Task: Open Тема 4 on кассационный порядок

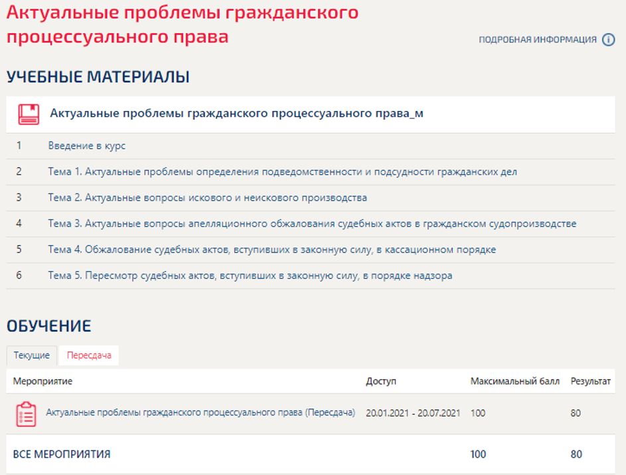Action: (272, 249)
